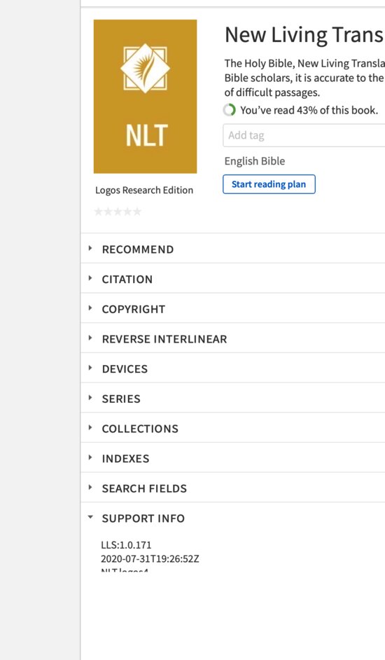The width and height of the screenshot is (385, 660).
Task: Click the English Bible label
Action: click(x=255, y=161)
